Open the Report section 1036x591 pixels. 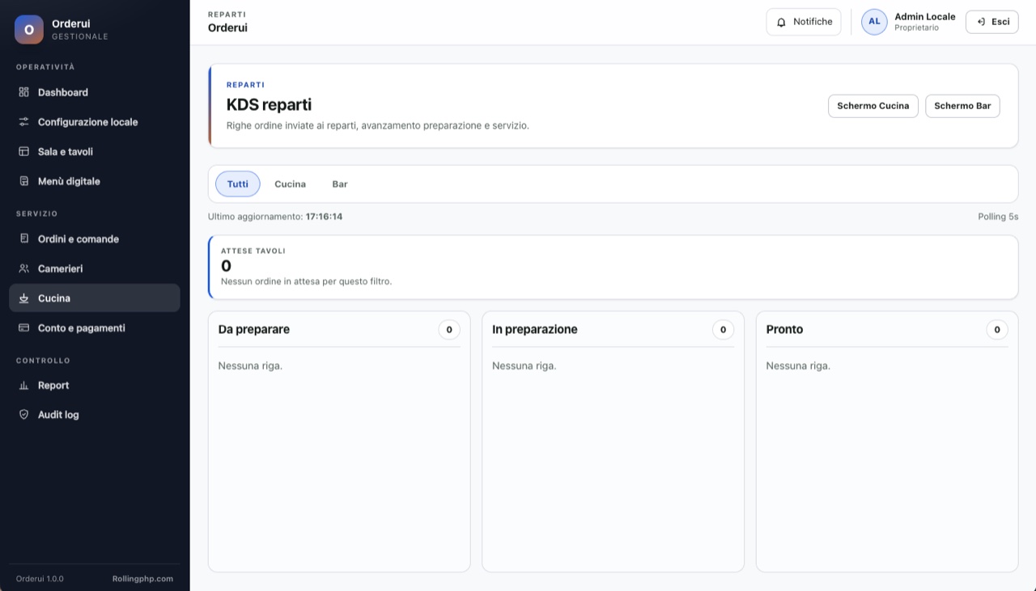tap(95, 386)
